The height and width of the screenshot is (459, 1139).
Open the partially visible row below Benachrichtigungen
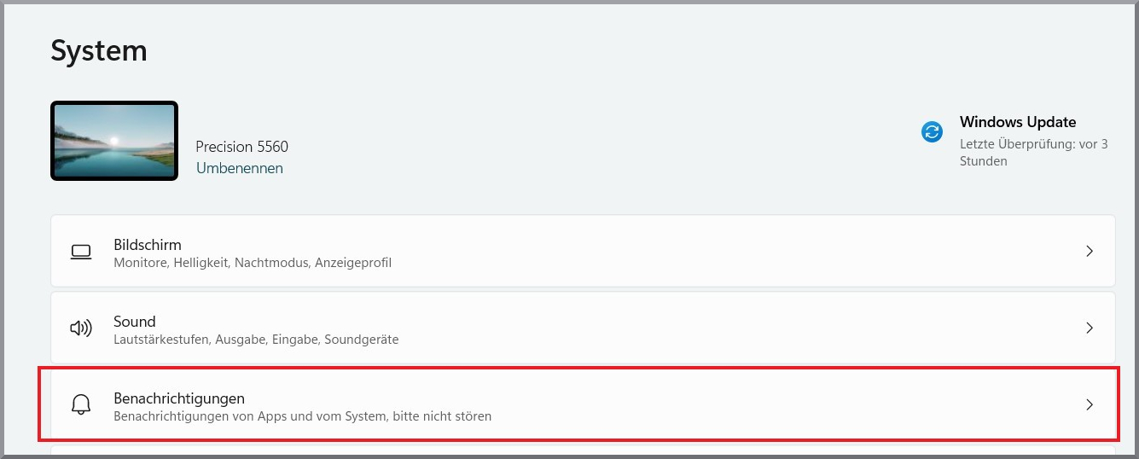583,452
